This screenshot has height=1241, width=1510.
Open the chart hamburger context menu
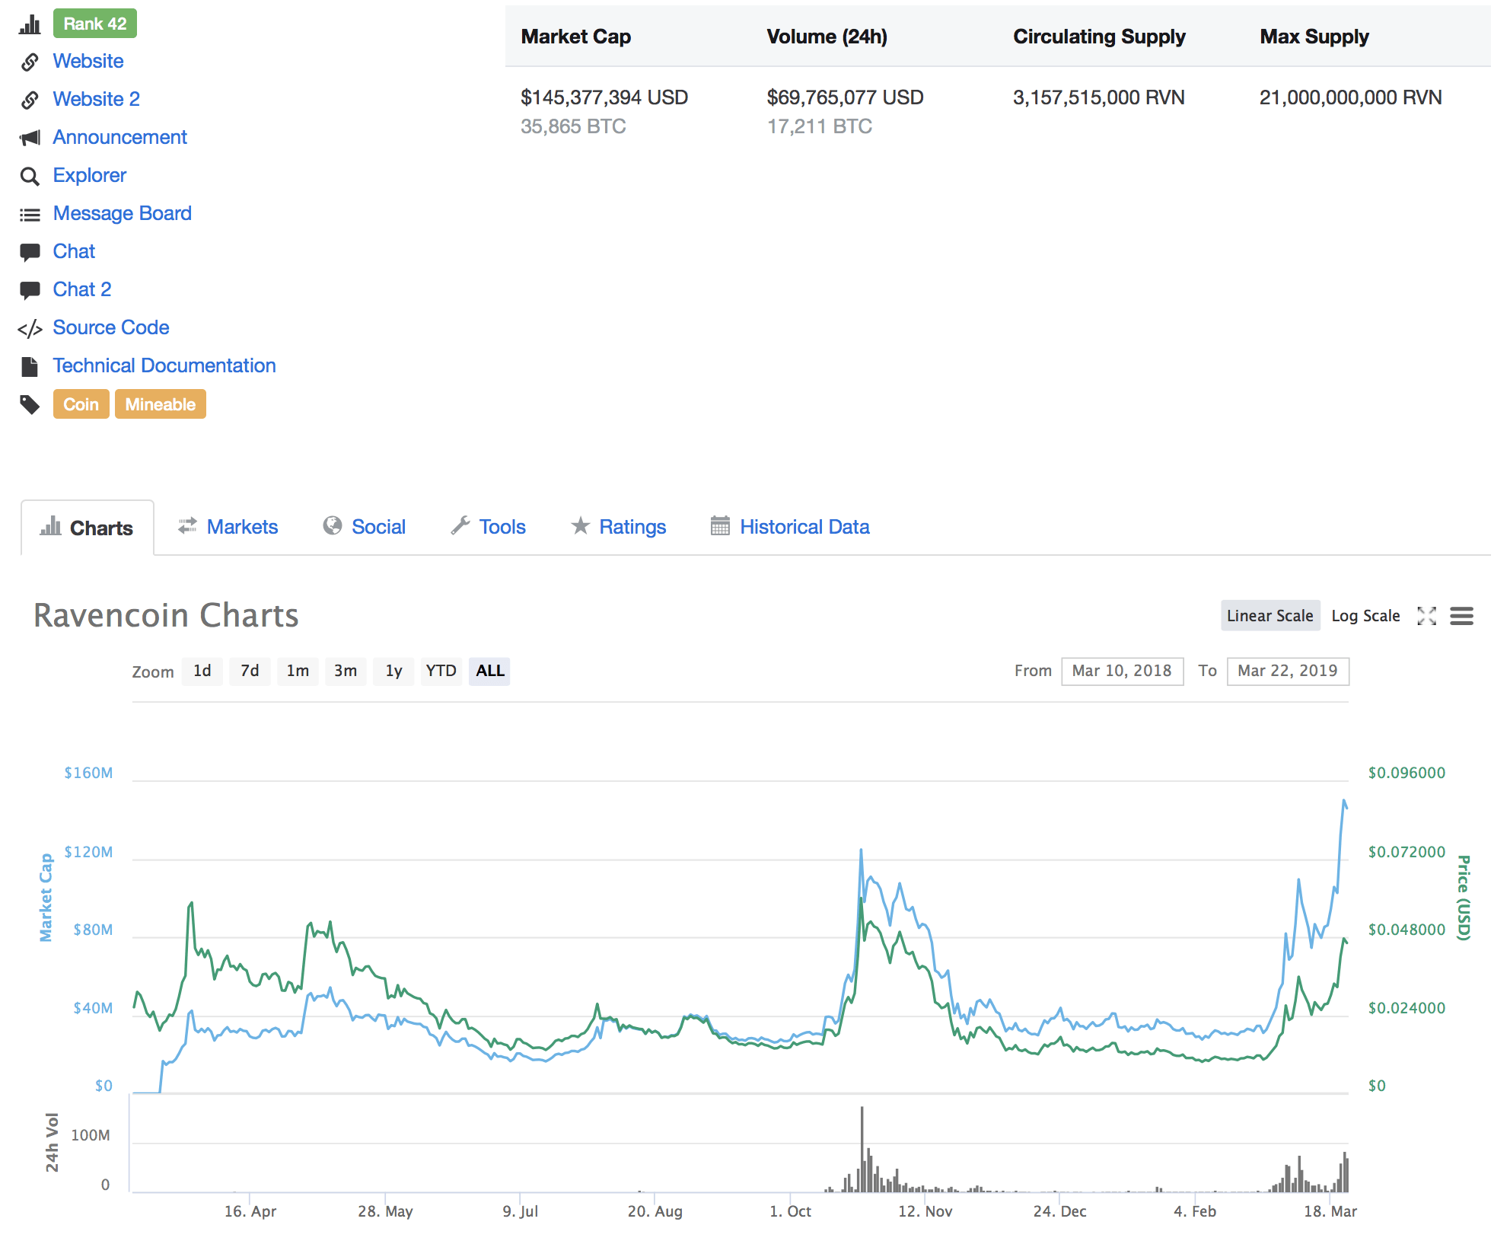pos(1461,616)
